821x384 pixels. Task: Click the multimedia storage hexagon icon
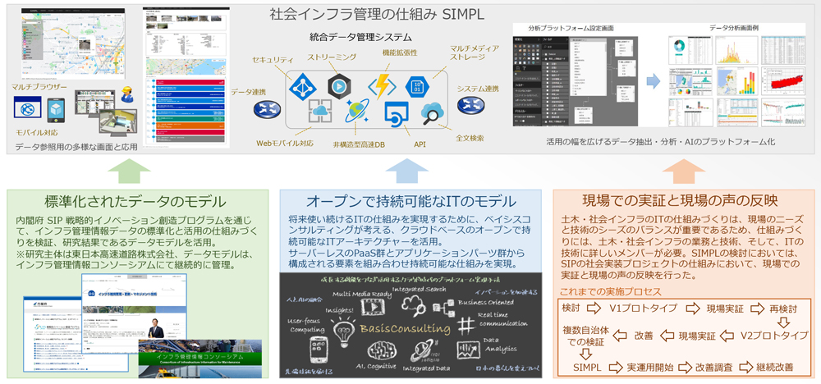(418, 85)
